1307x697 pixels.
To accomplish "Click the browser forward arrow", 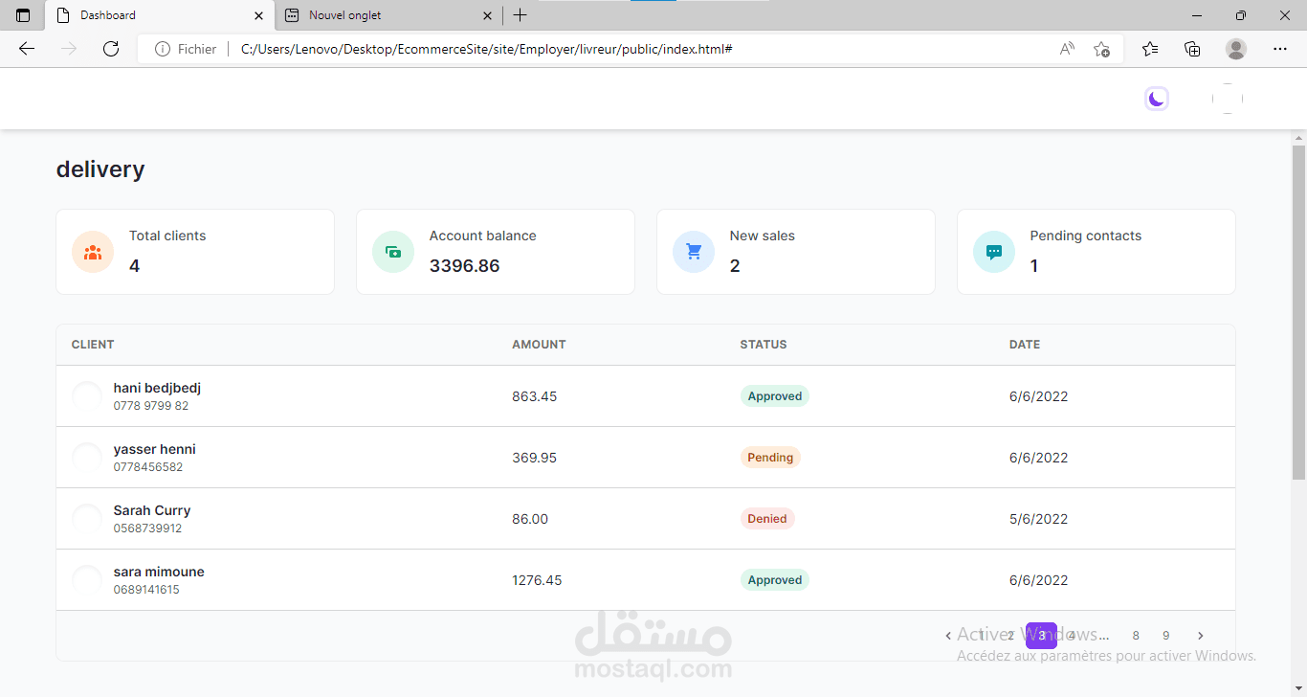I will tap(69, 49).
